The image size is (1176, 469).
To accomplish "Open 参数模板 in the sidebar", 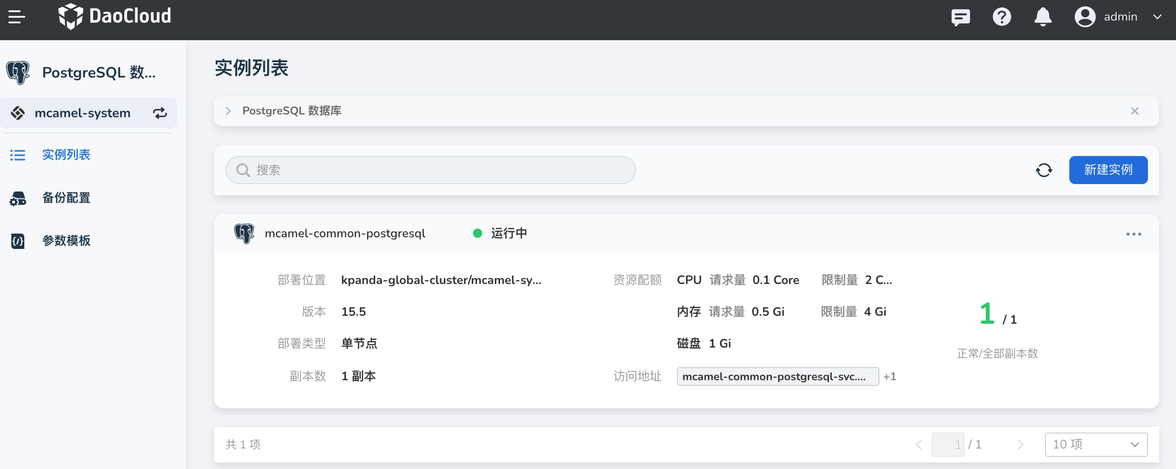I will coord(66,241).
